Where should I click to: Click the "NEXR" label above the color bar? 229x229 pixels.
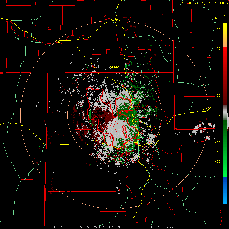click(224, 15)
